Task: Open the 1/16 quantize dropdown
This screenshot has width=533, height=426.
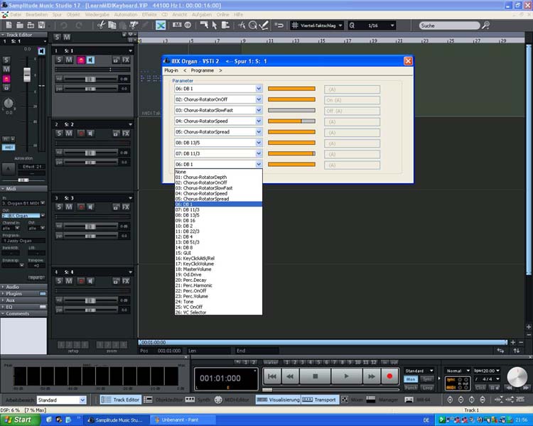Action: click(x=392, y=26)
